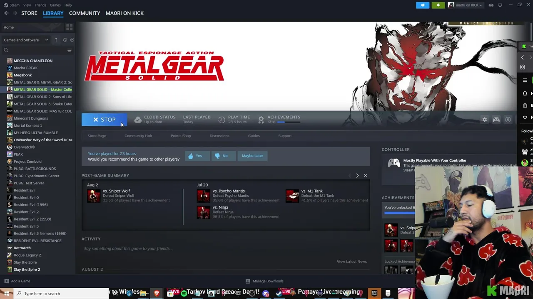Open the Discussions link

(219, 136)
